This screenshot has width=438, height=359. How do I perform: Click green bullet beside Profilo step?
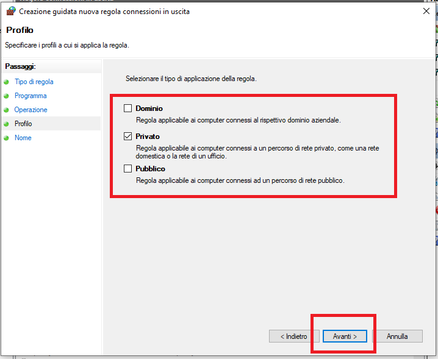click(7, 124)
